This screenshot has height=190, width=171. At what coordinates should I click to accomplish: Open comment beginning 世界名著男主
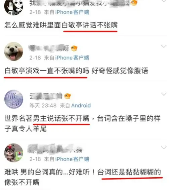(x=83, y=123)
